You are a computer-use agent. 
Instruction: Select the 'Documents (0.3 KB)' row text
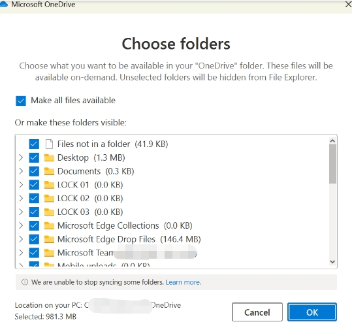[x=95, y=171]
